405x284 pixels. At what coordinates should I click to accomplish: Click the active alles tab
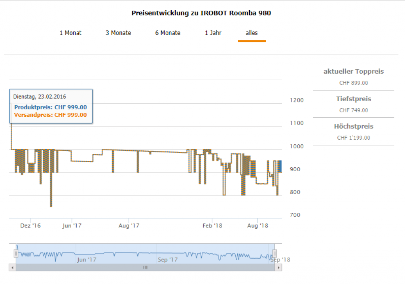(x=252, y=33)
